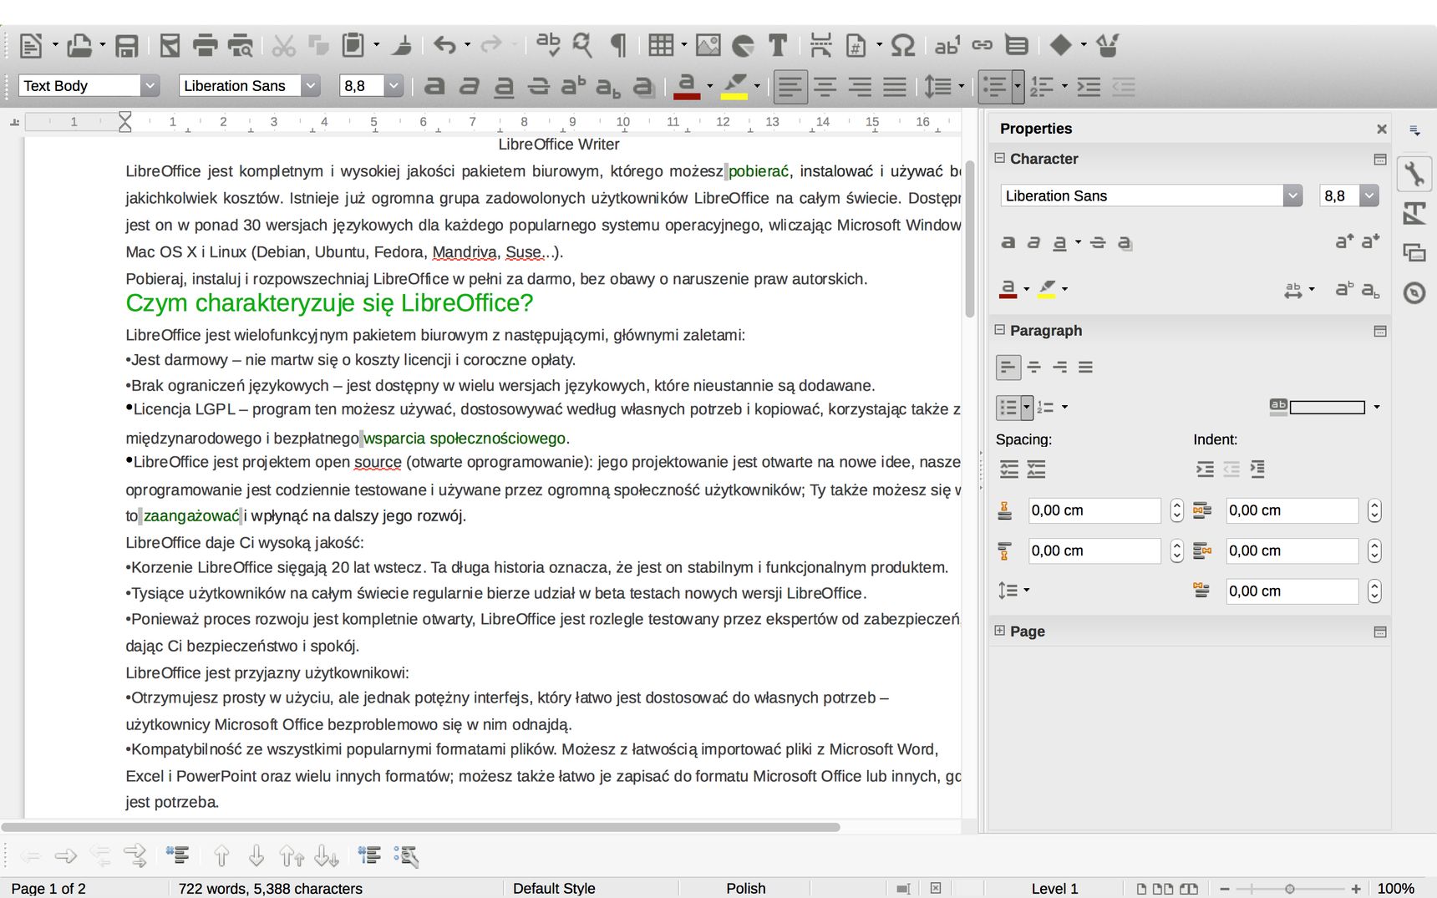Collapse the Character section in sidebar
Viewport: 1437px width, 898px height.
999,158
